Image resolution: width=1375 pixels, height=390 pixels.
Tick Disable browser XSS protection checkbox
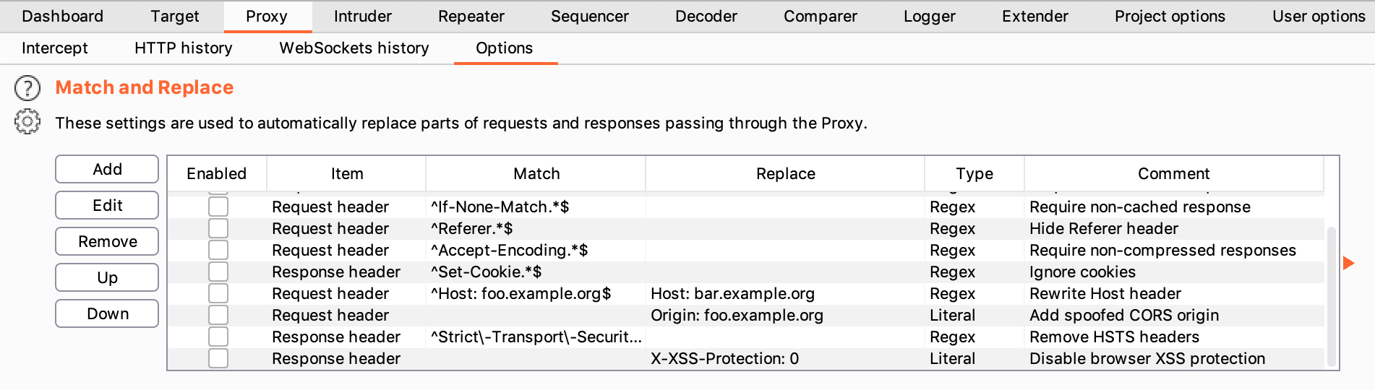[x=218, y=359]
